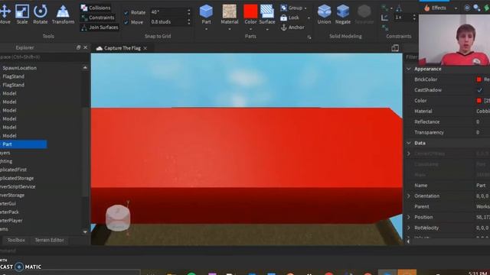Close the Capture The Flag tab
The height and width of the screenshot is (275, 490).
[x=145, y=48]
